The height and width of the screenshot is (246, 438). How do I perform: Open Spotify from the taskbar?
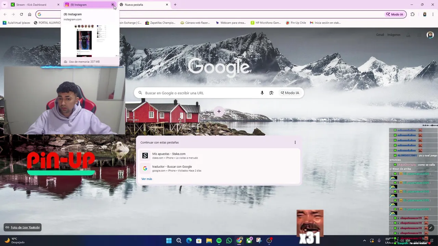click(219, 241)
